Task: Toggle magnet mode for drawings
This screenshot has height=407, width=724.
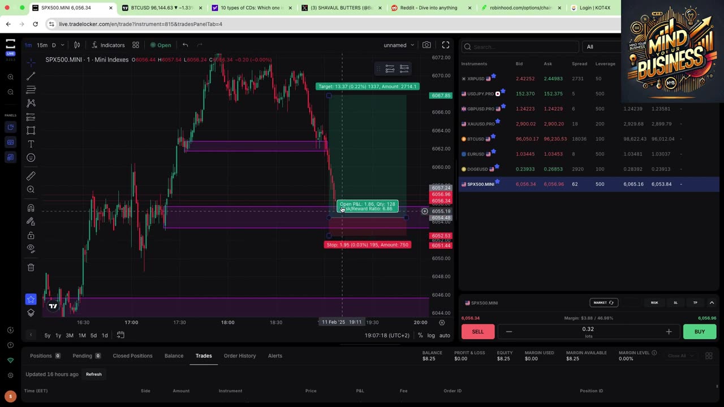Action: coord(31,207)
